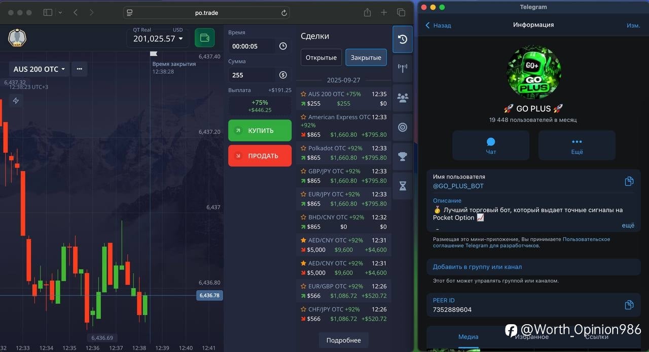
Task: Toggle star on American Express OTC trade
Action: 303,117
